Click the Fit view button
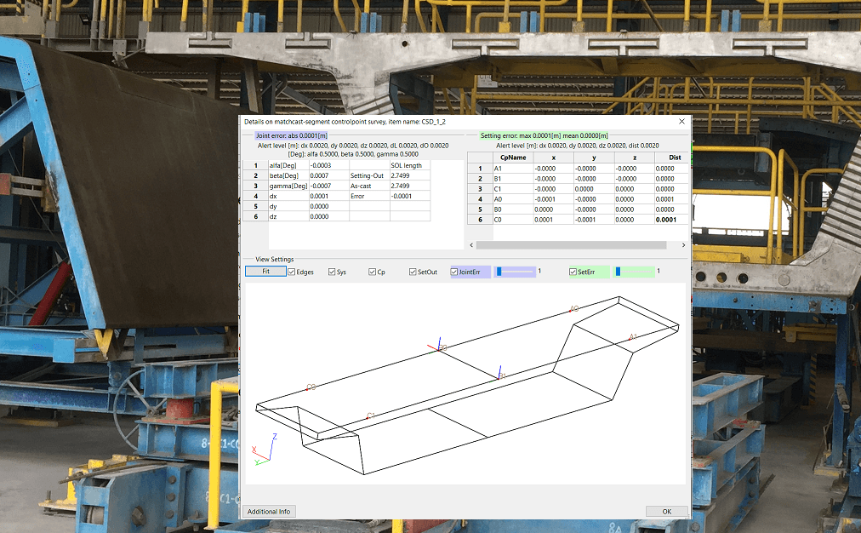Image resolution: width=861 pixels, height=533 pixels. [x=265, y=272]
